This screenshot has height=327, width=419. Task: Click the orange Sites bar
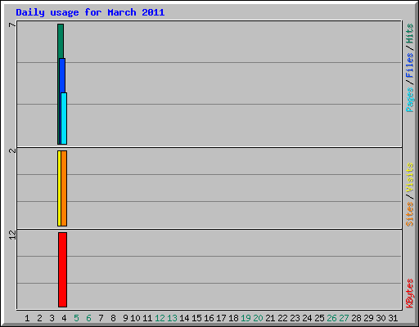coord(64,188)
